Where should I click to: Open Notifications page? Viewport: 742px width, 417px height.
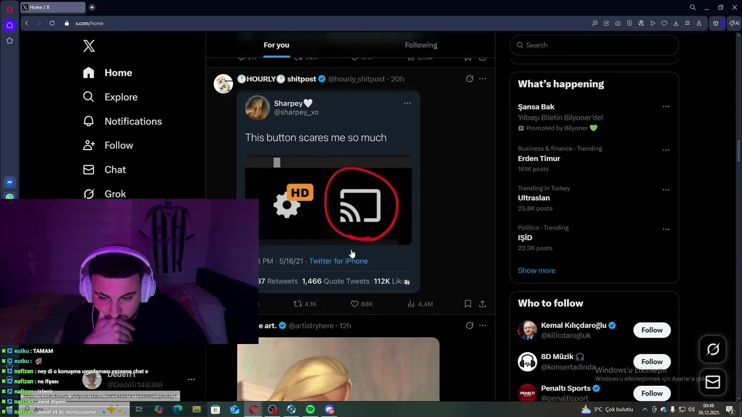tap(122, 122)
